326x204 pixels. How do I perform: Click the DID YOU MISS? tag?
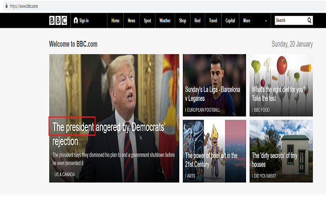tap(265, 176)
